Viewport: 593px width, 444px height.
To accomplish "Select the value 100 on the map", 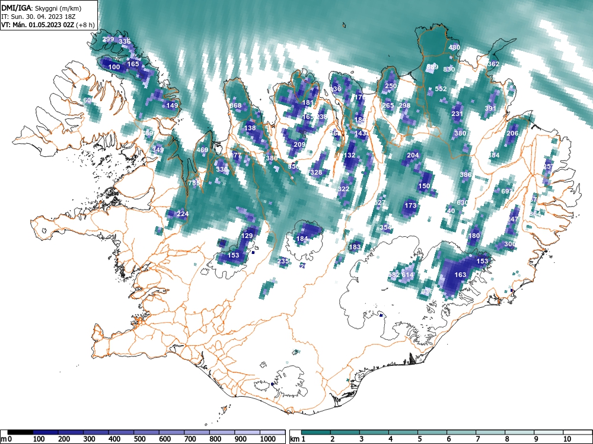I will pyautogui.click(x=114, y=67).
